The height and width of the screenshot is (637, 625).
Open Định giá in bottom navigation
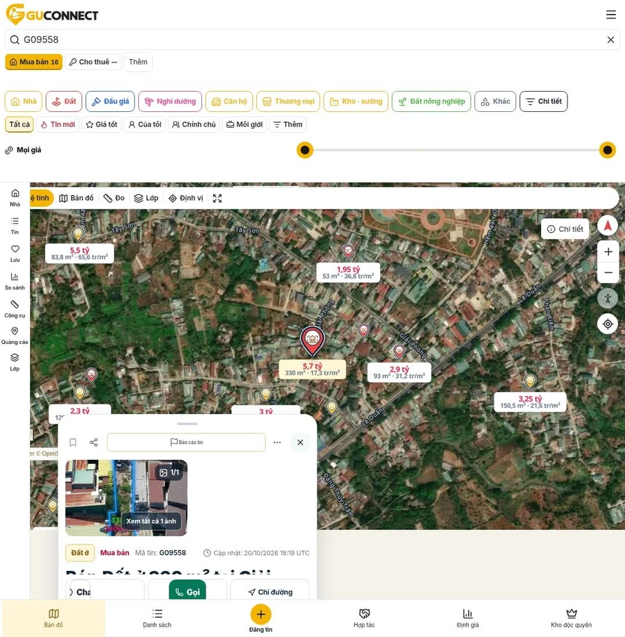468,618
